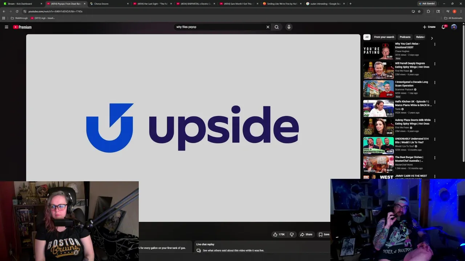Open options for Hell's Kitchen UK video

pyautogui.click(x=434, y=102)
